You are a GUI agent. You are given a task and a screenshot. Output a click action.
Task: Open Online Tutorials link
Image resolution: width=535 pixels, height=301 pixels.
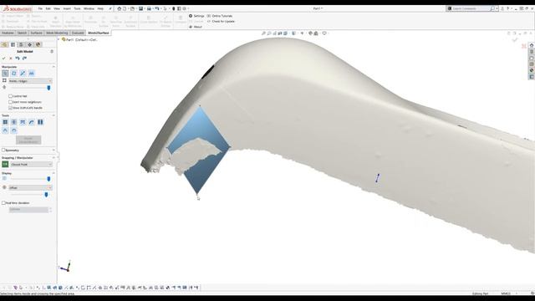tap(220, 16)
